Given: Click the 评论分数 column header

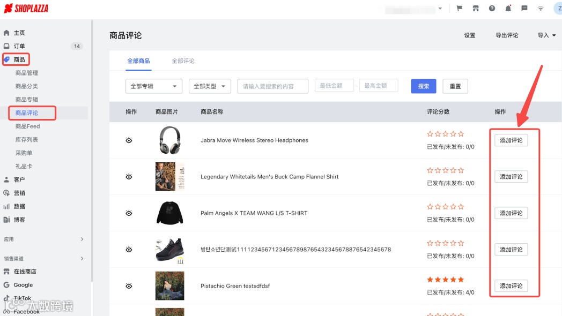Looking at the screenshot, I should click(x=438, y=111).
